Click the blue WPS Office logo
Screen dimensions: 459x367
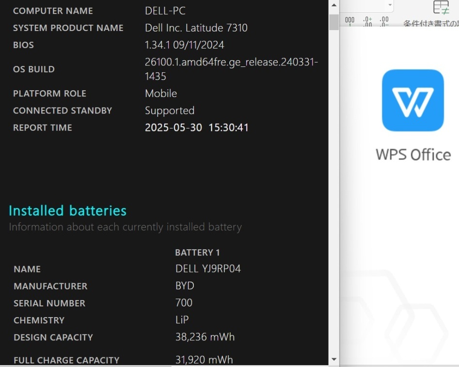pyautogui.click(x=413, y=100)
